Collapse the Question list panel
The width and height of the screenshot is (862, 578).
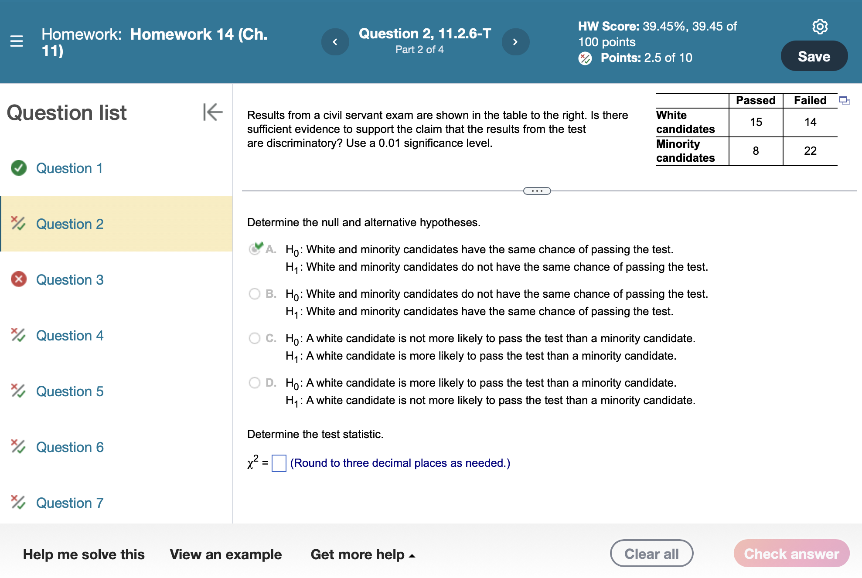(212, 112)
